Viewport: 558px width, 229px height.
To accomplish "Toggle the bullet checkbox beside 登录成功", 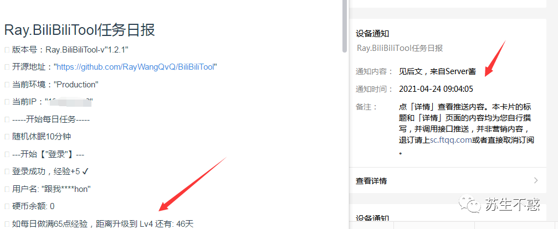I will 7,171.
